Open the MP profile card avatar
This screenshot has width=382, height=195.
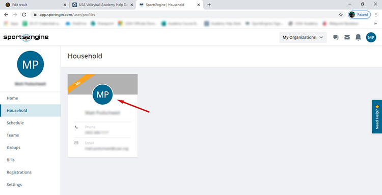coord(102,94)
